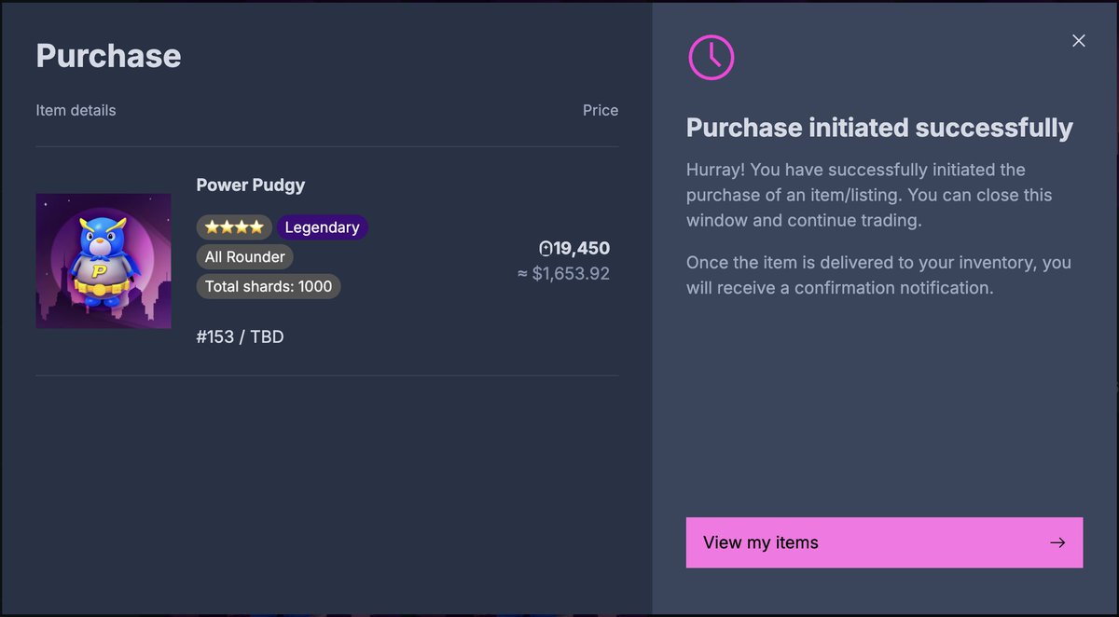This screenshot has height=617, width=1119.
Task: Click the Item details column header
Action: coord(76,110)
